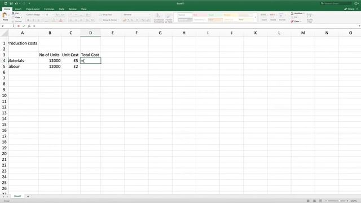Adjust the zoom slider in status bar
Viewport: 361px width, 203px height.
[336, 201]
